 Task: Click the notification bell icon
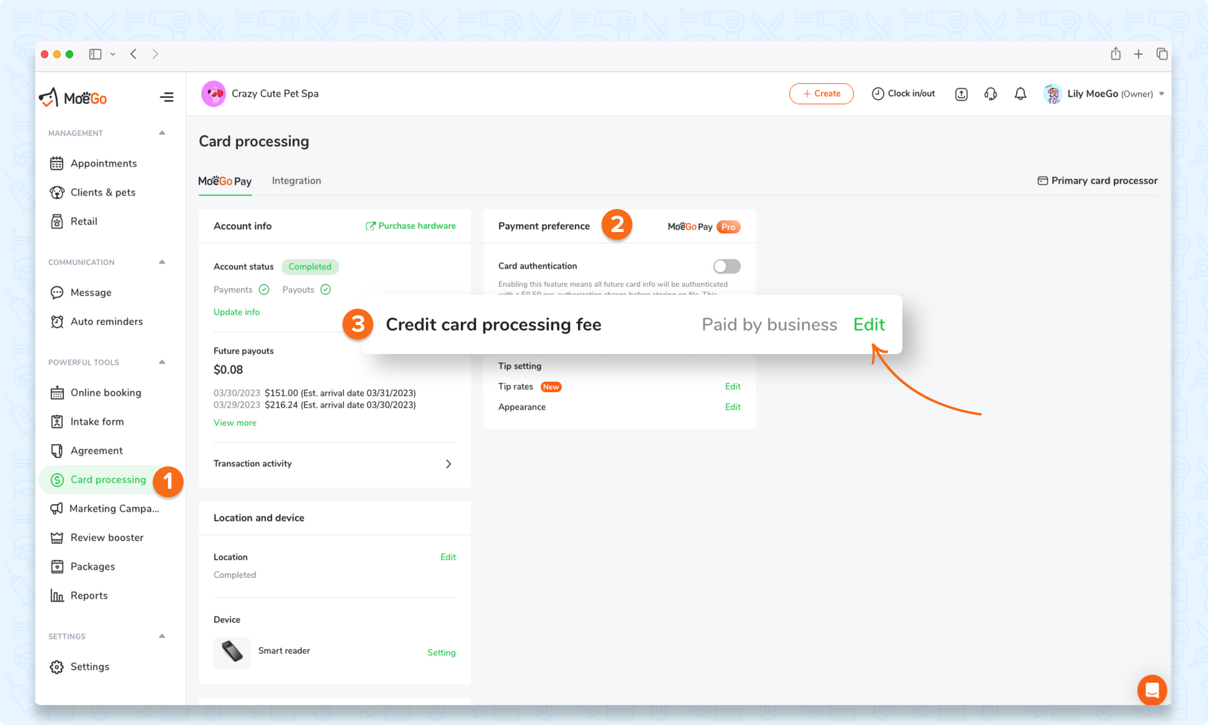pyautogui.click(x=1020, y=94)
